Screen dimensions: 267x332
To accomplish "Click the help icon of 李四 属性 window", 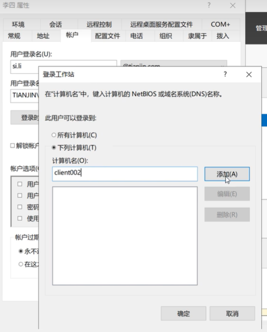I will point(209,5).
